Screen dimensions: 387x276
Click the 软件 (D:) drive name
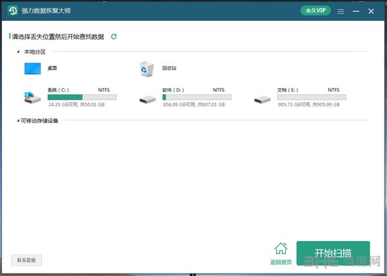pos(174,90)
